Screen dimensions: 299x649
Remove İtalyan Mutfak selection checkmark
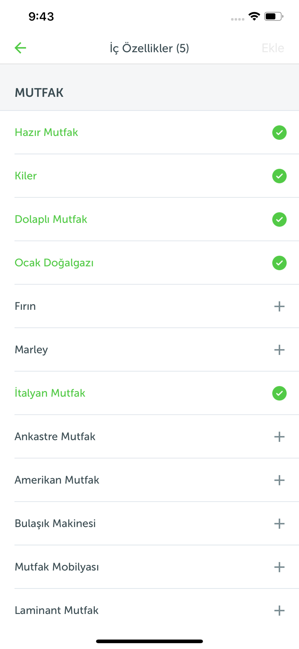pyautogui.click(x=279, y=394)
